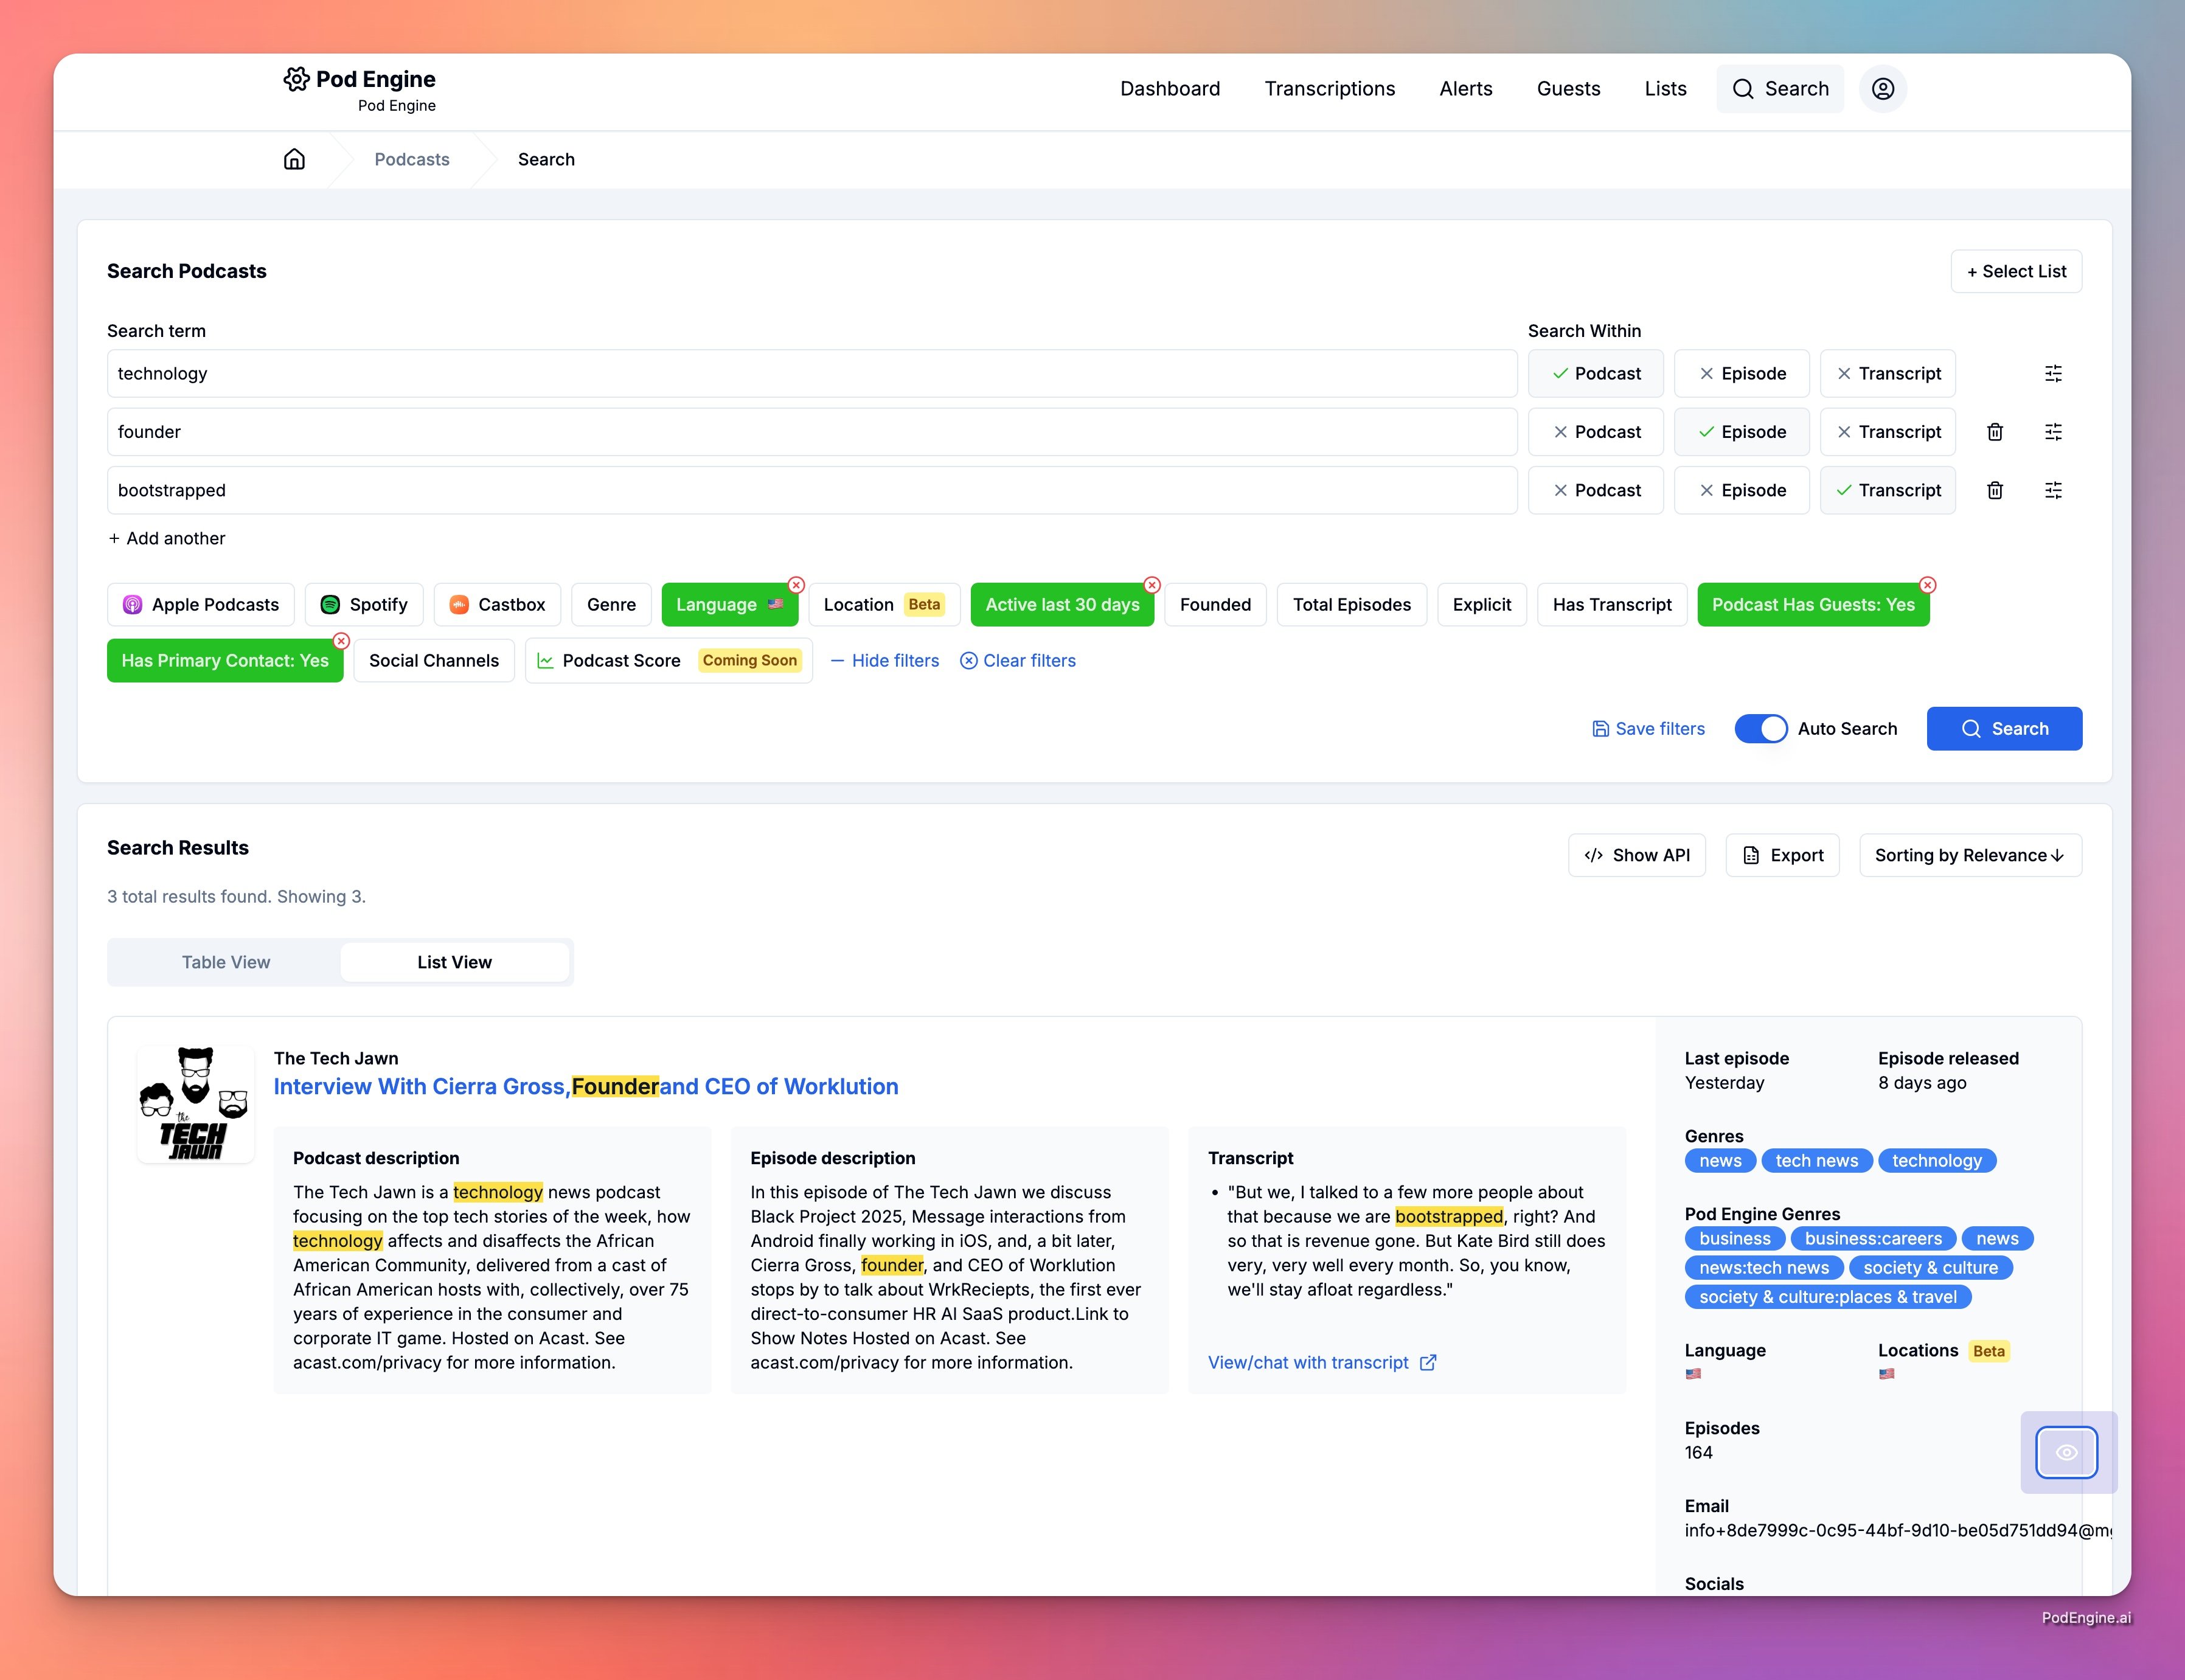This screenshot has height=1680, width=2185.
Task: Delete the bootstrapped search term row
Action: coord(1994,490)
